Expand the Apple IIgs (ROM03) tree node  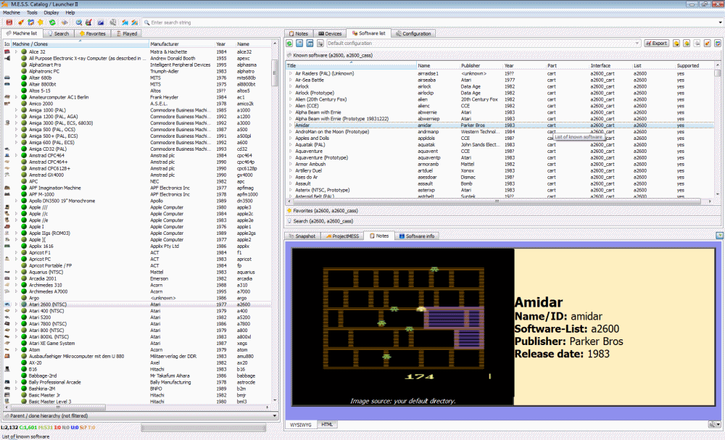click(16, 233)
